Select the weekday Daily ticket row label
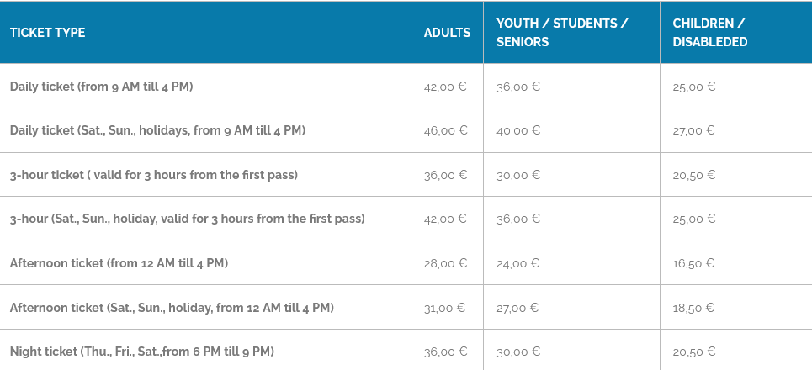 [102, 87]
